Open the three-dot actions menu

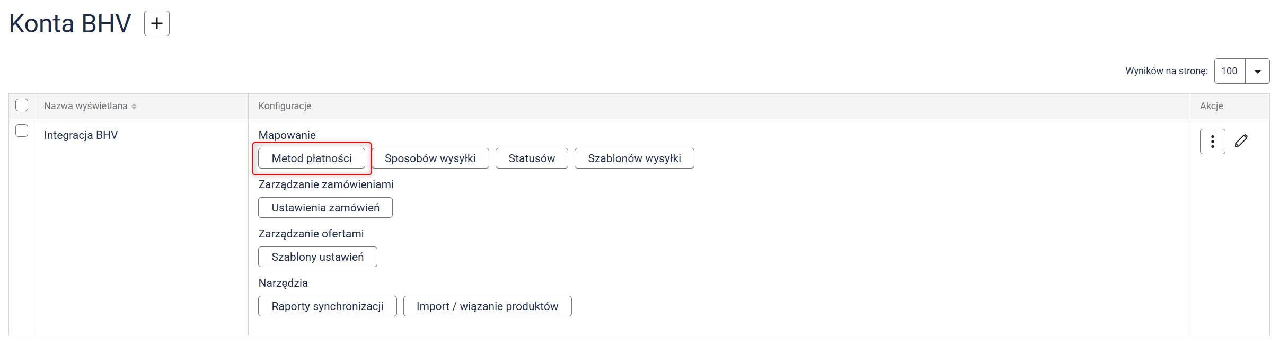click(1212, 142)
